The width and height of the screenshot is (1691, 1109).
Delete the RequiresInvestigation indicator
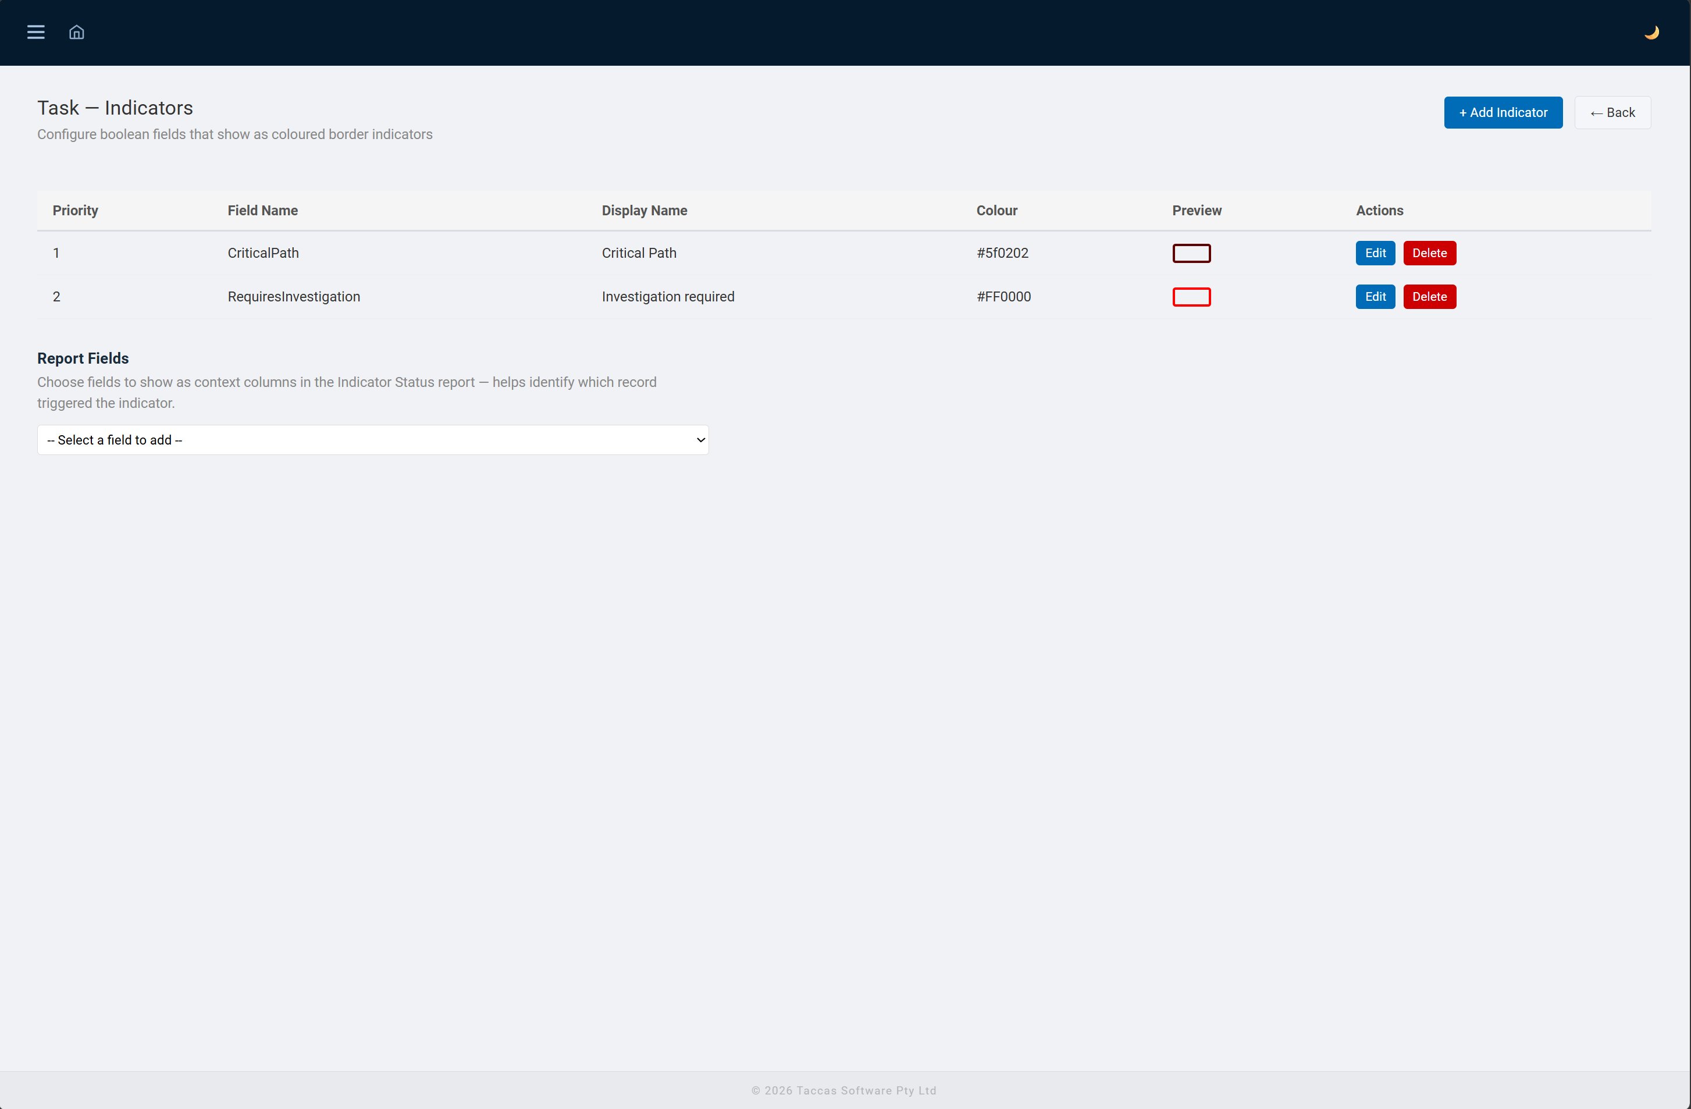[1429, 296]
